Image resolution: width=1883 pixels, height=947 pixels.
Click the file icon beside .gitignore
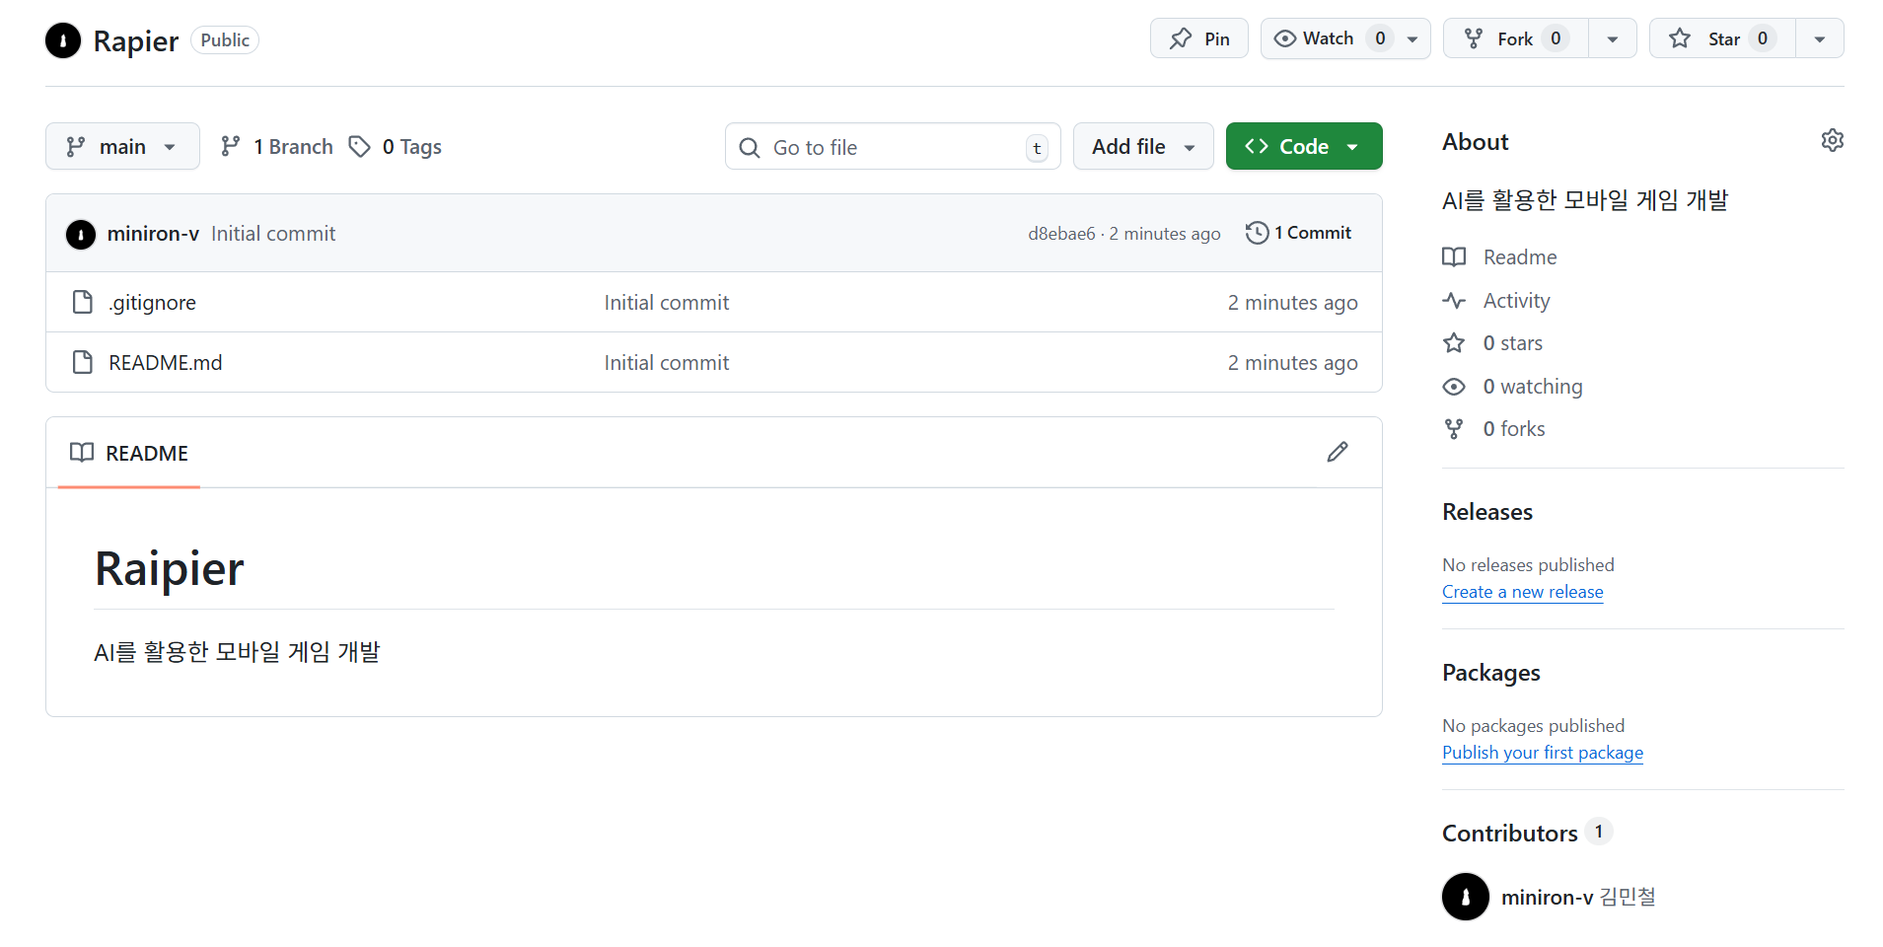pyautogui.click(x=83, y=302)
